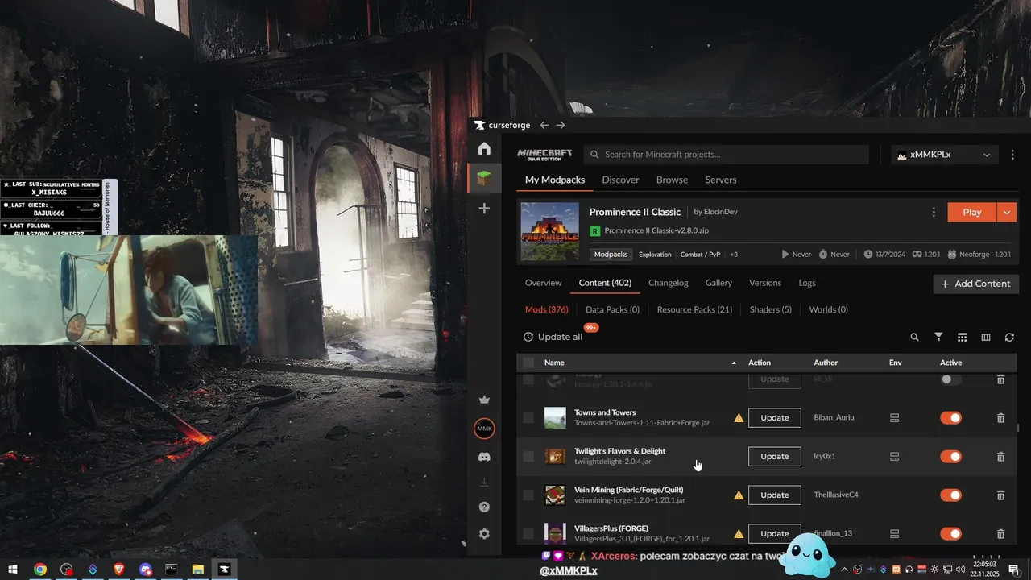The height and width of the screenshot is (580, 1031).
Task: Open the Discord icon in CurseForge sidebar
Action: click(484, 457)
